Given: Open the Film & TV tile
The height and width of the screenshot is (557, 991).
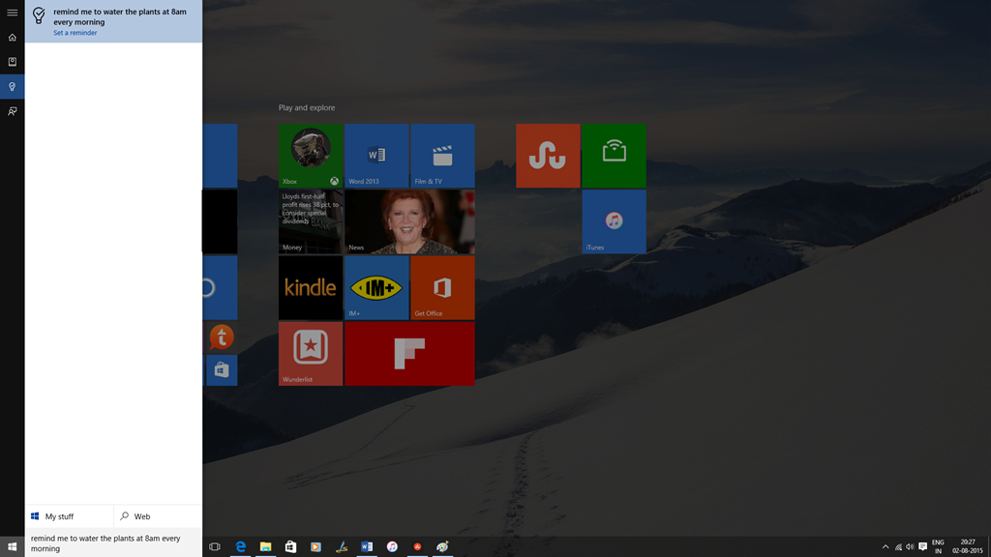Looking at the screenshot, I should pyautogui.click(x=442, y=156).
